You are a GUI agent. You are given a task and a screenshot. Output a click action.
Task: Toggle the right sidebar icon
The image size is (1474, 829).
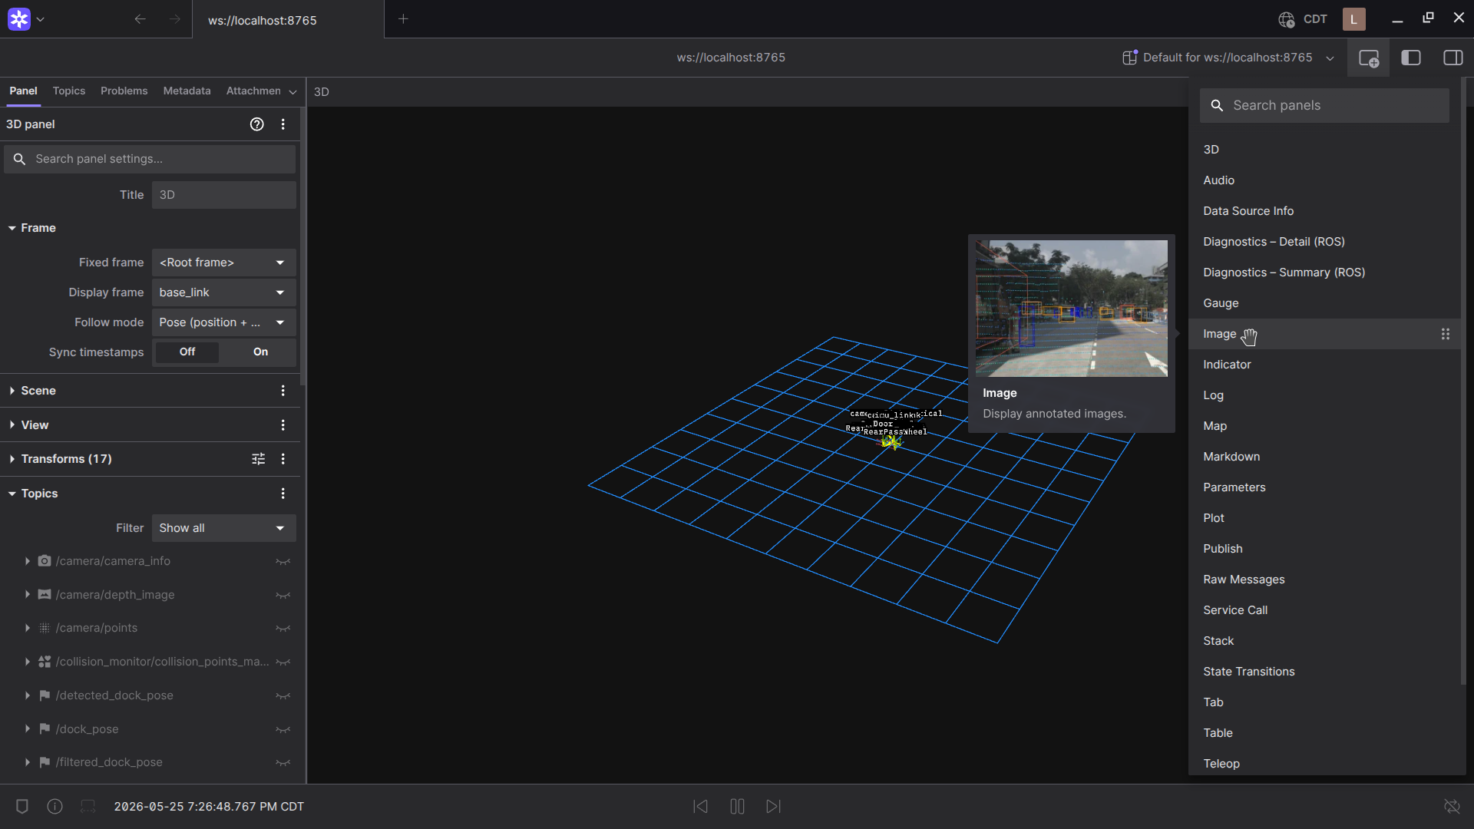pos(1453,58)
